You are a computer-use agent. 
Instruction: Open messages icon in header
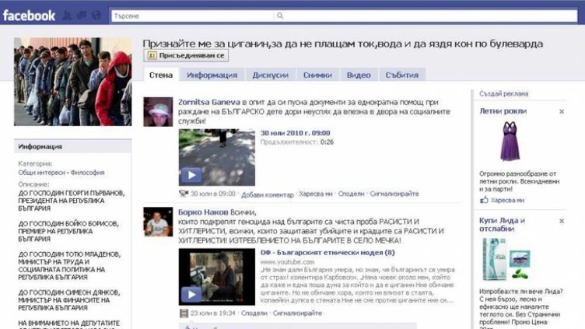point(82,16)
